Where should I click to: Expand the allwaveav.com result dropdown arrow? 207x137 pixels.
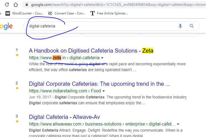click(x=178, y=124)
